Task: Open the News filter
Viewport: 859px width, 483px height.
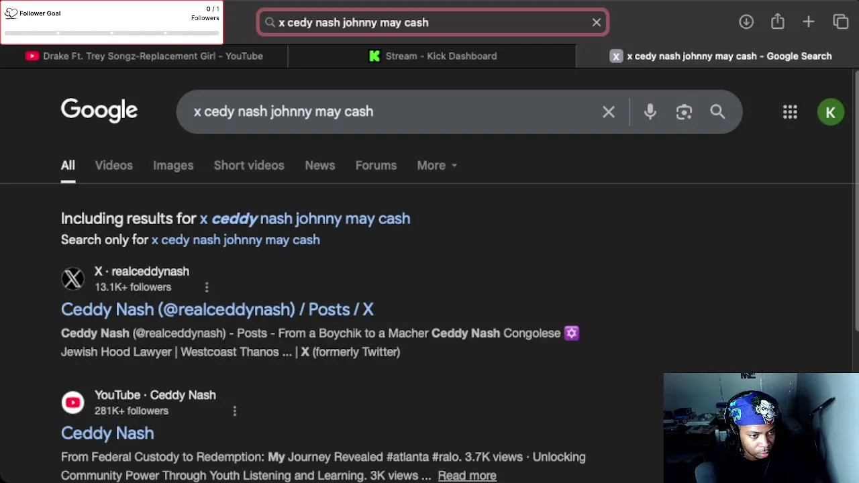Action: point(320,166)
